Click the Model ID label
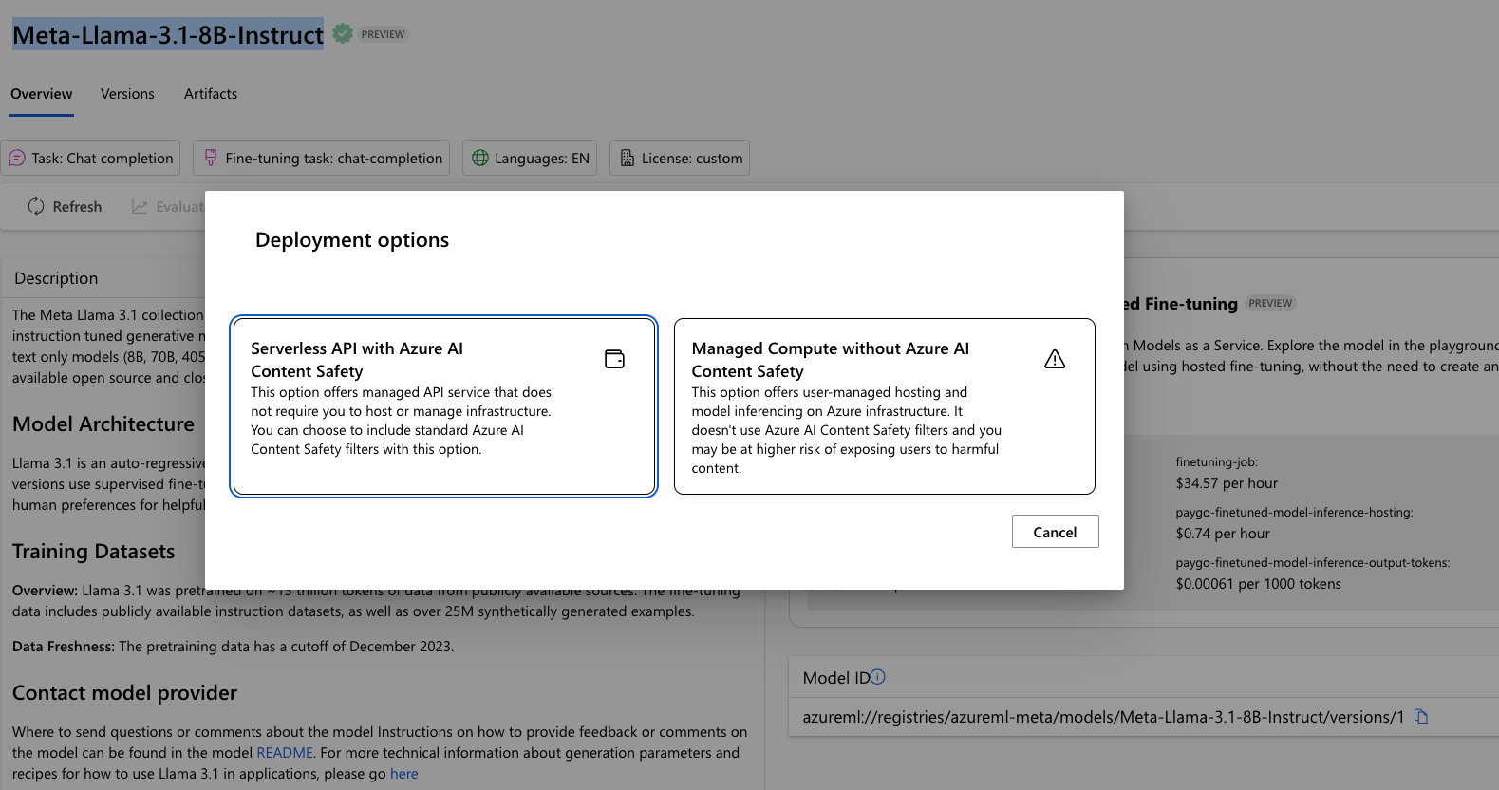The height and width of the screenshot is (790, 1499). click(x=836, y=678)
